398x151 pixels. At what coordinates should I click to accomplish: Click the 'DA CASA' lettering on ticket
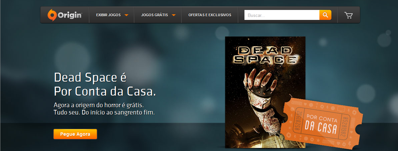(321, 127)
